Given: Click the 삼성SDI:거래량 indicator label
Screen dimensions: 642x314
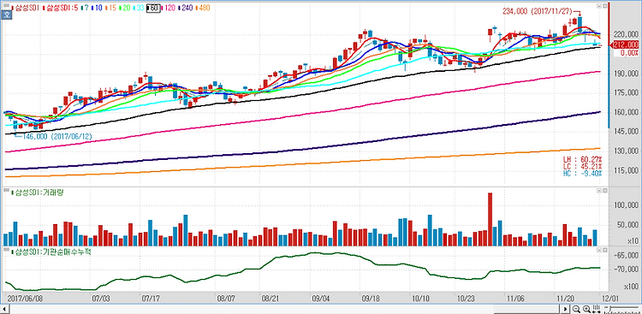Looking at the screenshot, I should [x=38, y=192].
